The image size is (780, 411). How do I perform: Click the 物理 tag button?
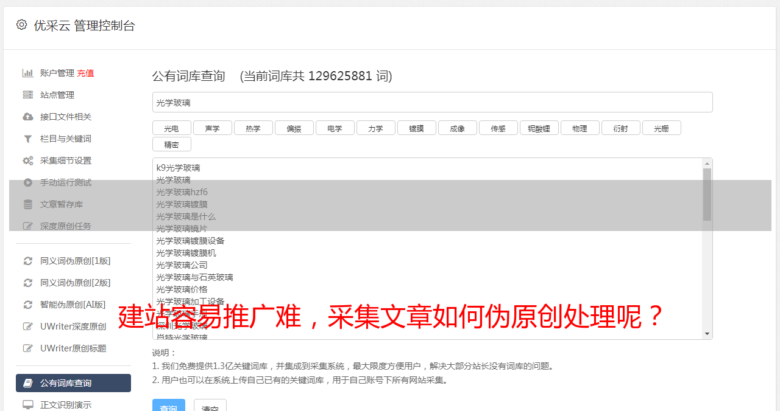(580, 128)
